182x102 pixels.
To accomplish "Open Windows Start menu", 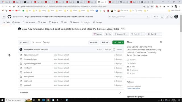I will [2, 100].
